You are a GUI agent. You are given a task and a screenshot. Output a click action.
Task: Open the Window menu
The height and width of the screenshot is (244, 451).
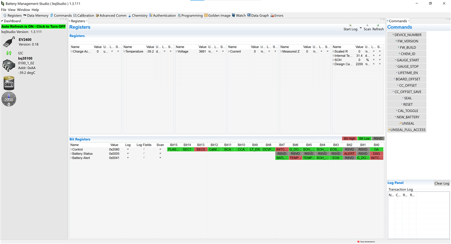pos(23,10)
